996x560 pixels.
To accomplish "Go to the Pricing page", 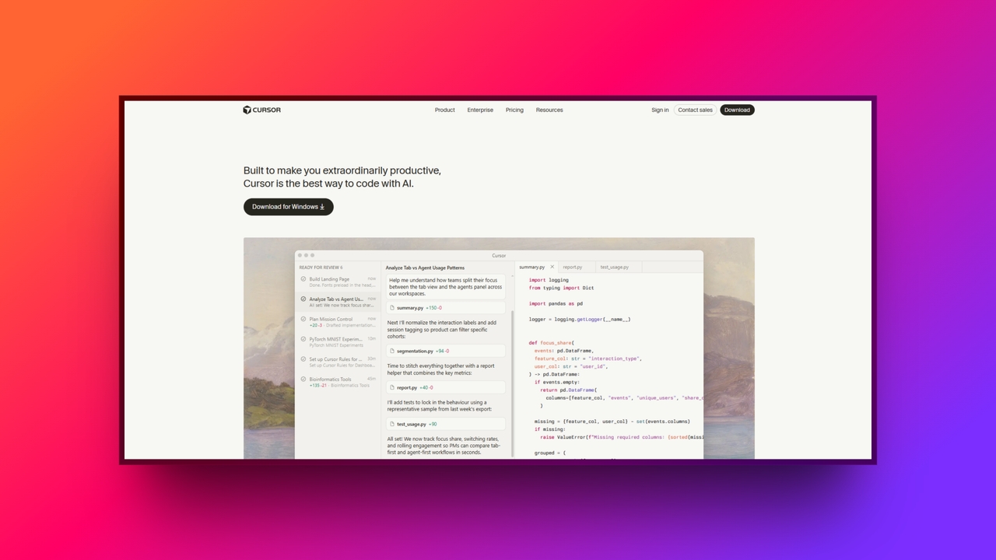I will pos(514,110).
